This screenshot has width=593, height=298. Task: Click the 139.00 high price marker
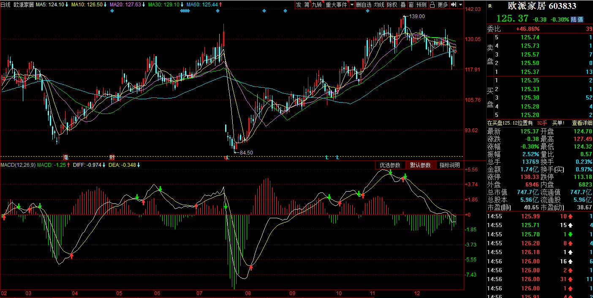[416, 16]
